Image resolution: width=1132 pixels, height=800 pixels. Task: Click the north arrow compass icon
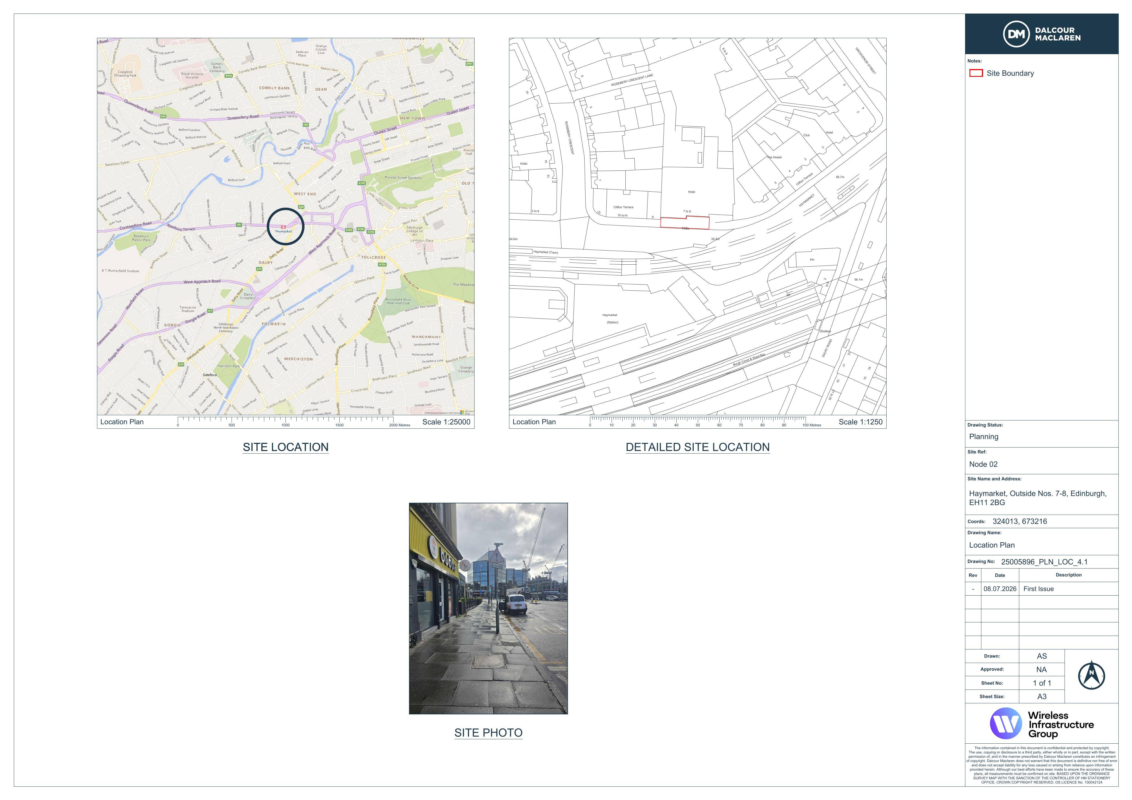pos(1091,675)
